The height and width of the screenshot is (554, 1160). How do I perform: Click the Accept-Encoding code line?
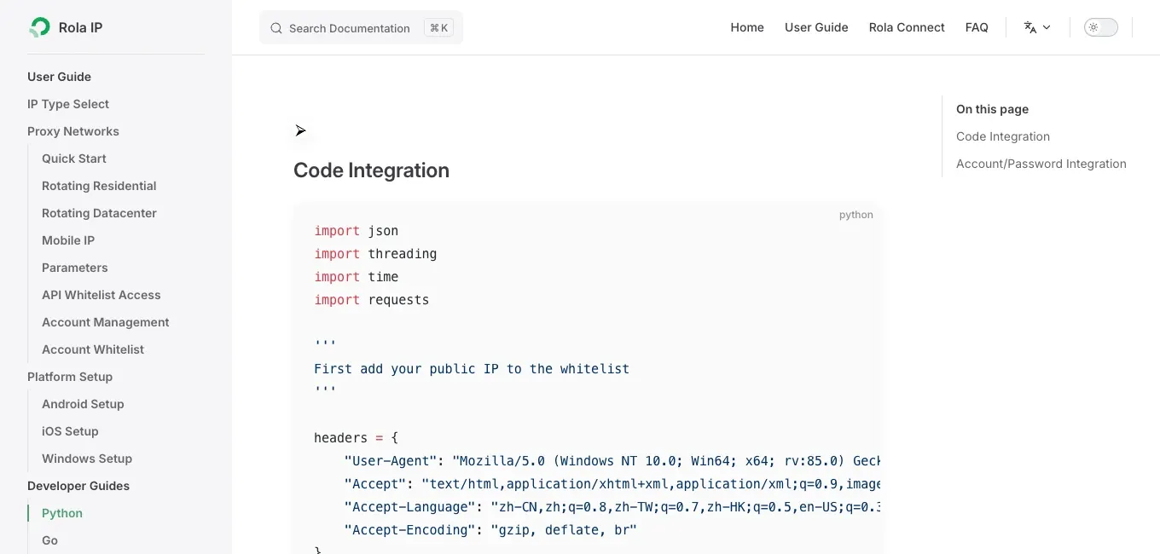490,530
